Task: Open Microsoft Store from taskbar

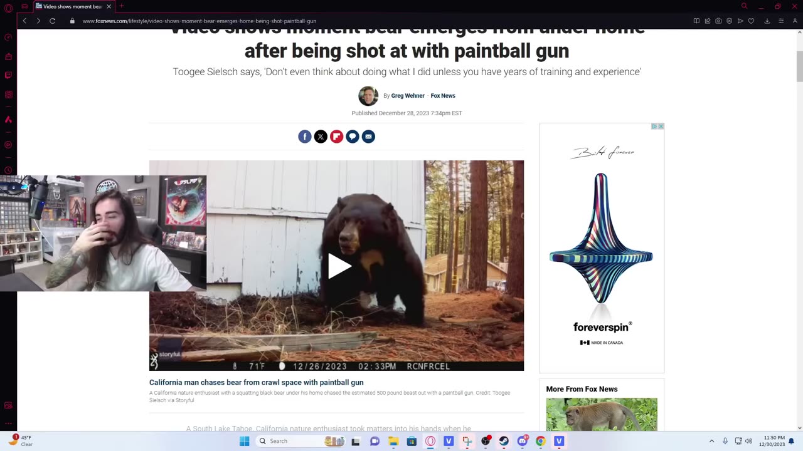Action: (x=412, y=441)
